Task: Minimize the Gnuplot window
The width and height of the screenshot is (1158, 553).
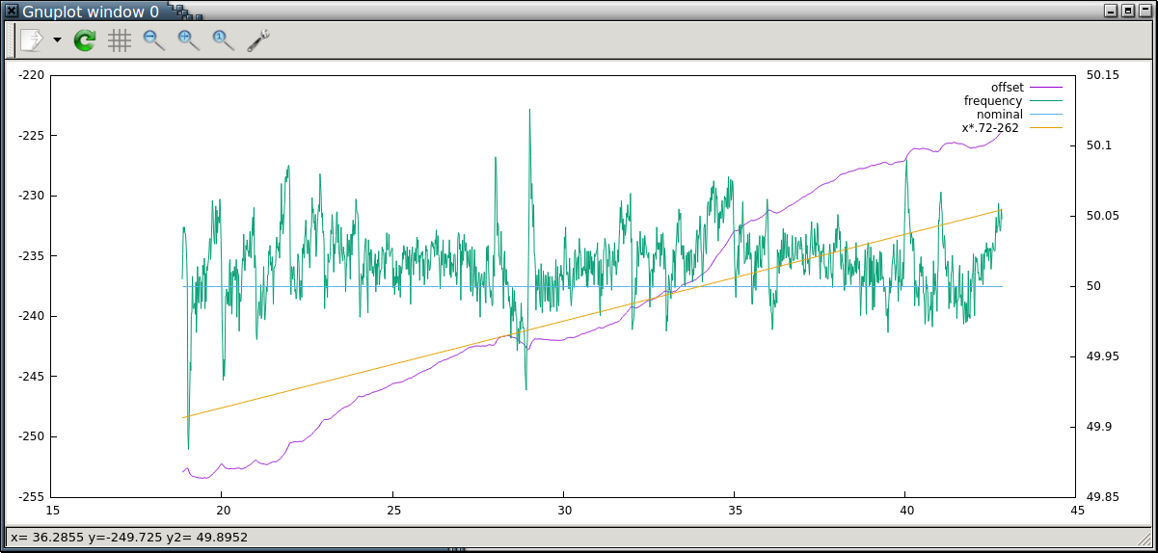Action: click(x=1112, y=11)
